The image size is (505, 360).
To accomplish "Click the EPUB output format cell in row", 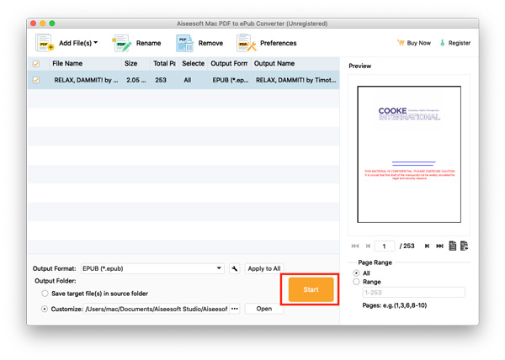I will [231, 80].
